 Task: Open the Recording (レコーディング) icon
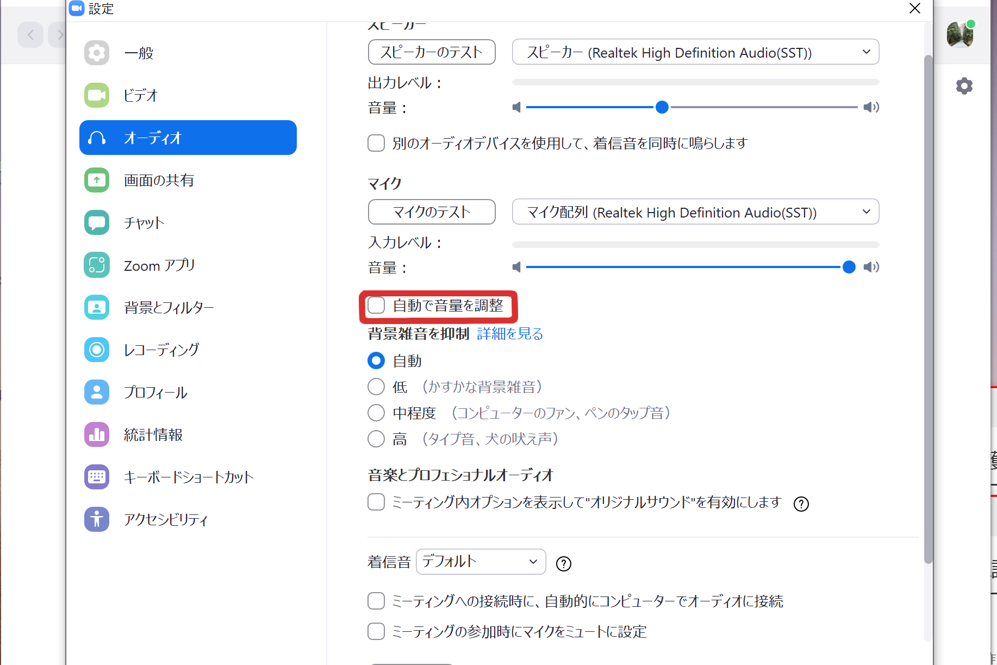(x=97, y=350)
